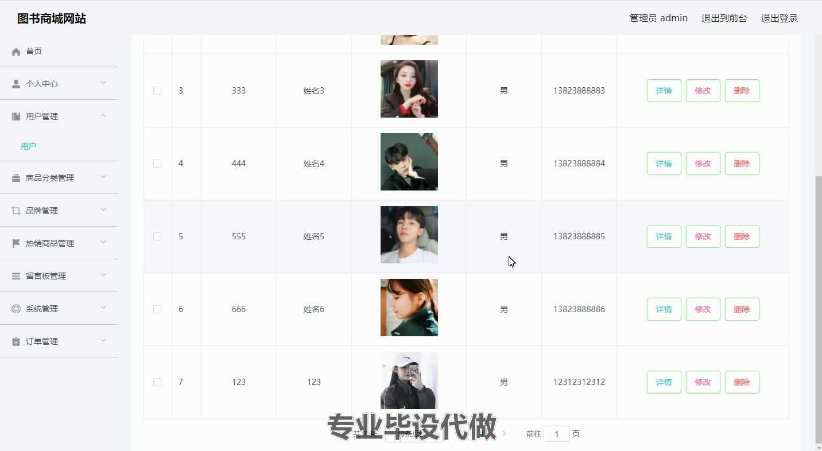The image size is (822, 451).
Task: Collapse the 用户管理 menu chevron
Action: click(103, 116)
